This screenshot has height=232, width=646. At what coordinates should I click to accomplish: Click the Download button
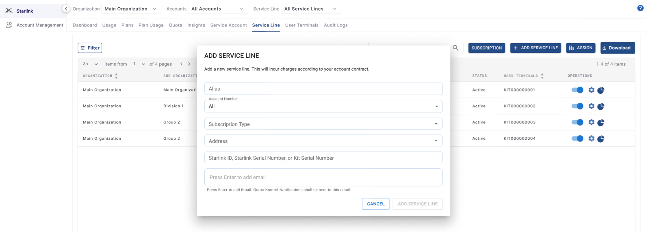click(617, 48)
